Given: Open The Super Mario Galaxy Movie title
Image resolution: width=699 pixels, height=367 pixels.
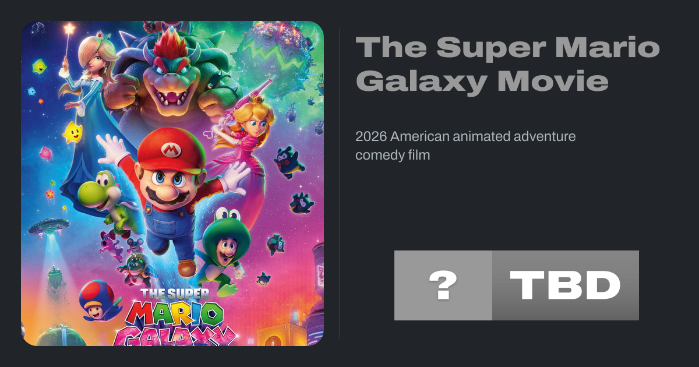Looking at the screenshot, I should pyautogui.click(x=507, y=64).
